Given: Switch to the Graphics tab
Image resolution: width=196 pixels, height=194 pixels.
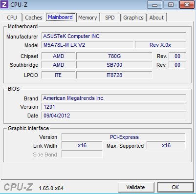Looking at the screenshot, I should (133, 18).
